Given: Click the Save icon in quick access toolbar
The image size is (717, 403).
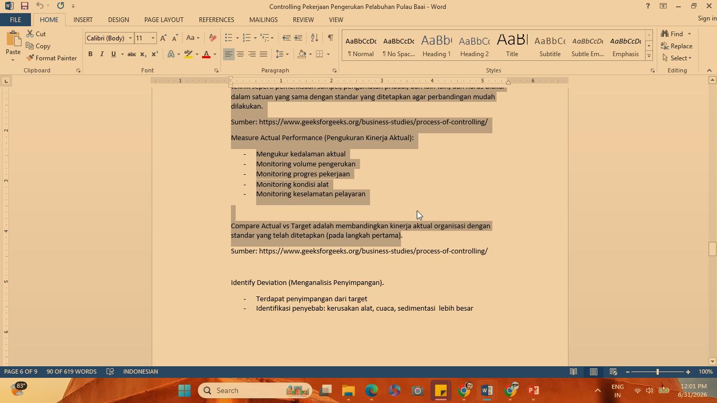Looking at the screenshot, I should 24,6.
